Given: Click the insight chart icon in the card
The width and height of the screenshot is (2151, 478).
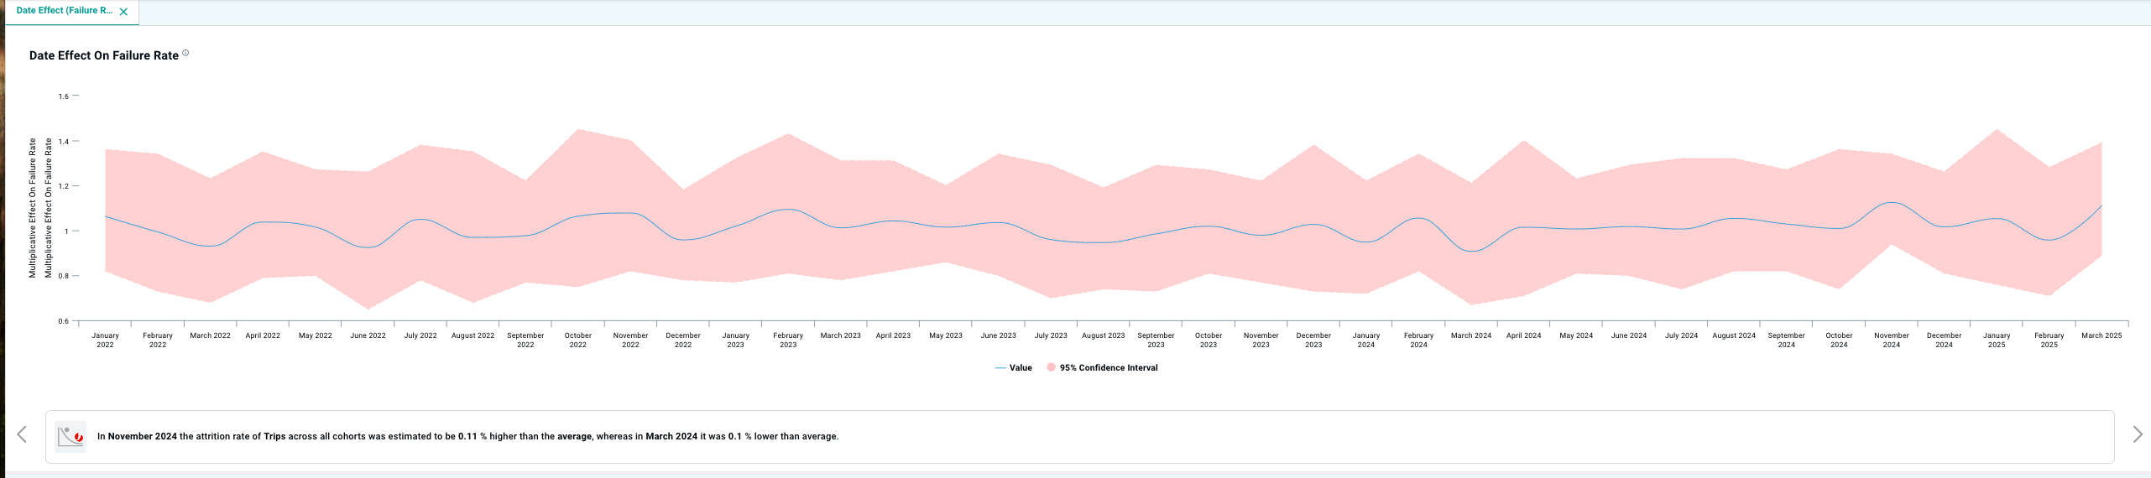Looking at the screenshot, I should [70, 436].
